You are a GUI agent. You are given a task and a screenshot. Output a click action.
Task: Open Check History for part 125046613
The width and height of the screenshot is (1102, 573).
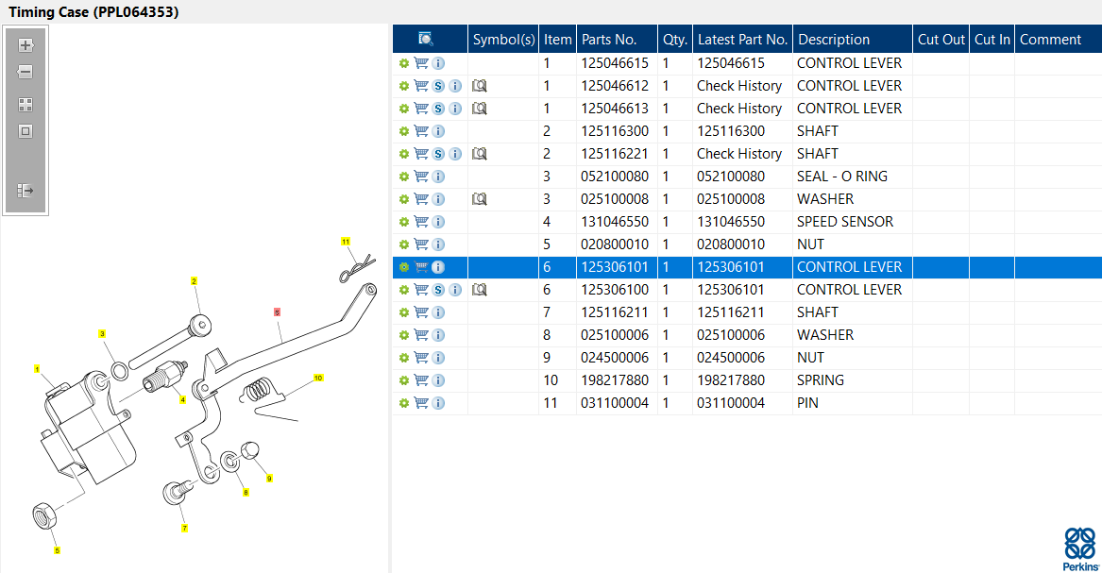coord(739,109)
